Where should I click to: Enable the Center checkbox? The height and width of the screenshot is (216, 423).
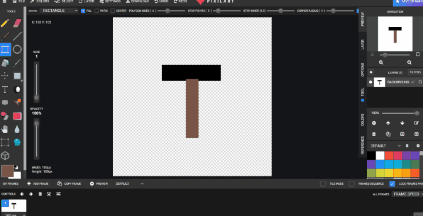point(112,11)
